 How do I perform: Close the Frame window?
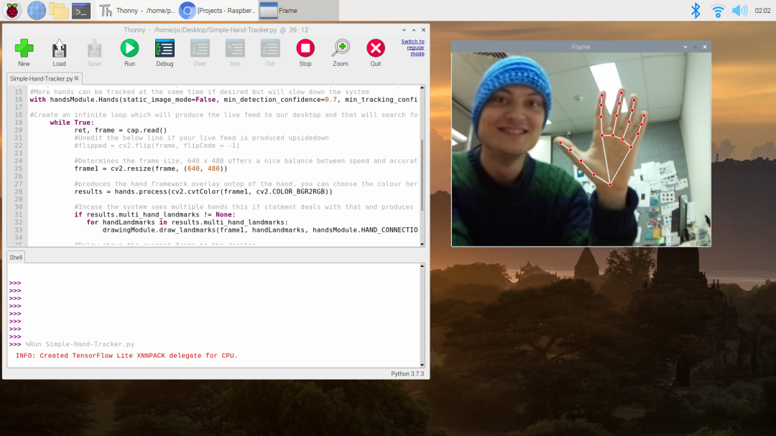[x=705, y=47]
